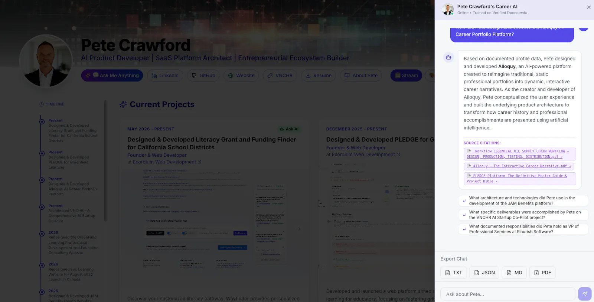Open Exordium Web Development link under Literacy Grant project
Image resolution: width=594 pixels, height=302 pixels.
167,162
